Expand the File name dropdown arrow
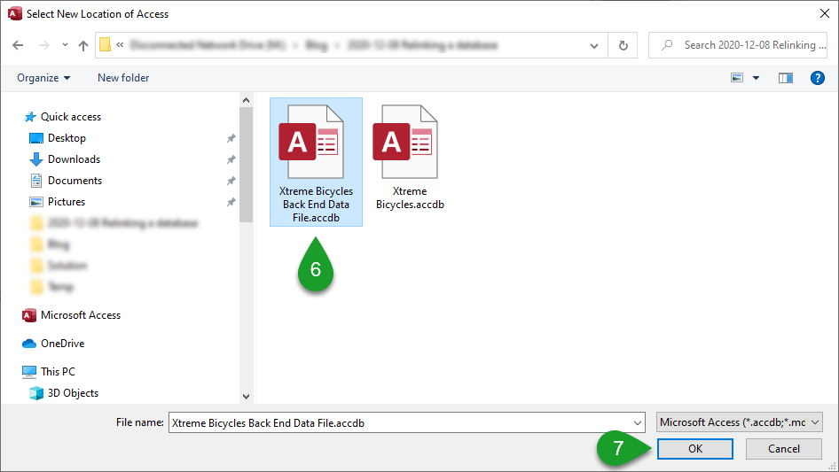The height and width of the screenshot is (472, 839). (x=638, y=422)
